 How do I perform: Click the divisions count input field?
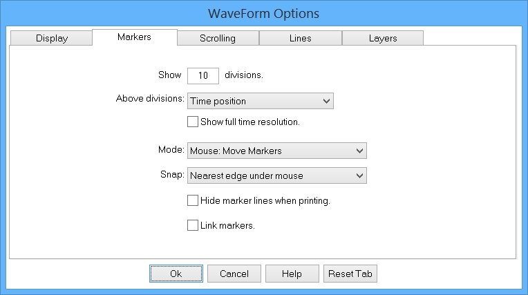(x=203, y=75)
